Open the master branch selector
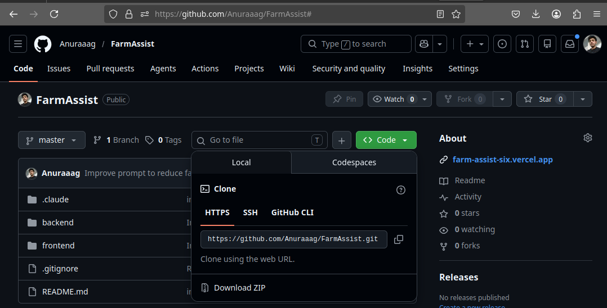Viewport: 607px width, 308px height. [x=51, y=141]
